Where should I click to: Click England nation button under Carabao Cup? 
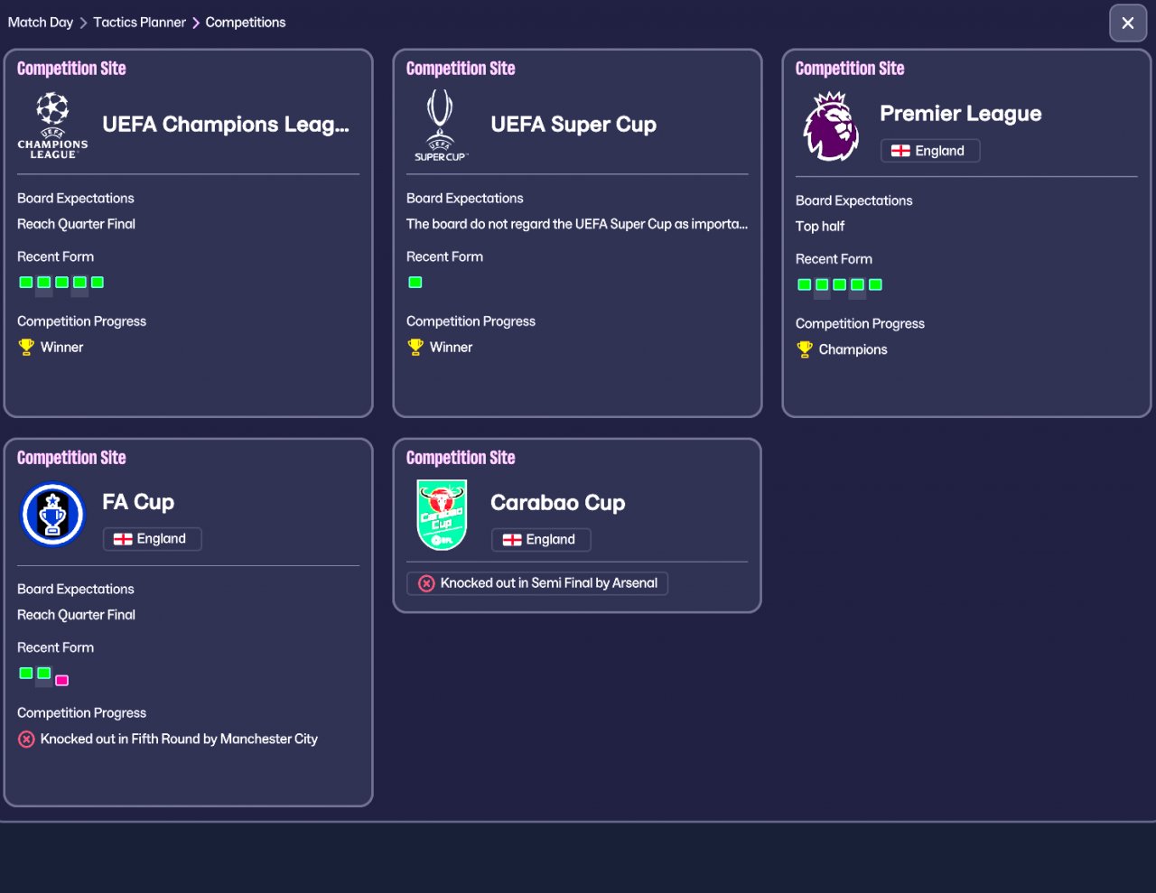coord(541,540)
